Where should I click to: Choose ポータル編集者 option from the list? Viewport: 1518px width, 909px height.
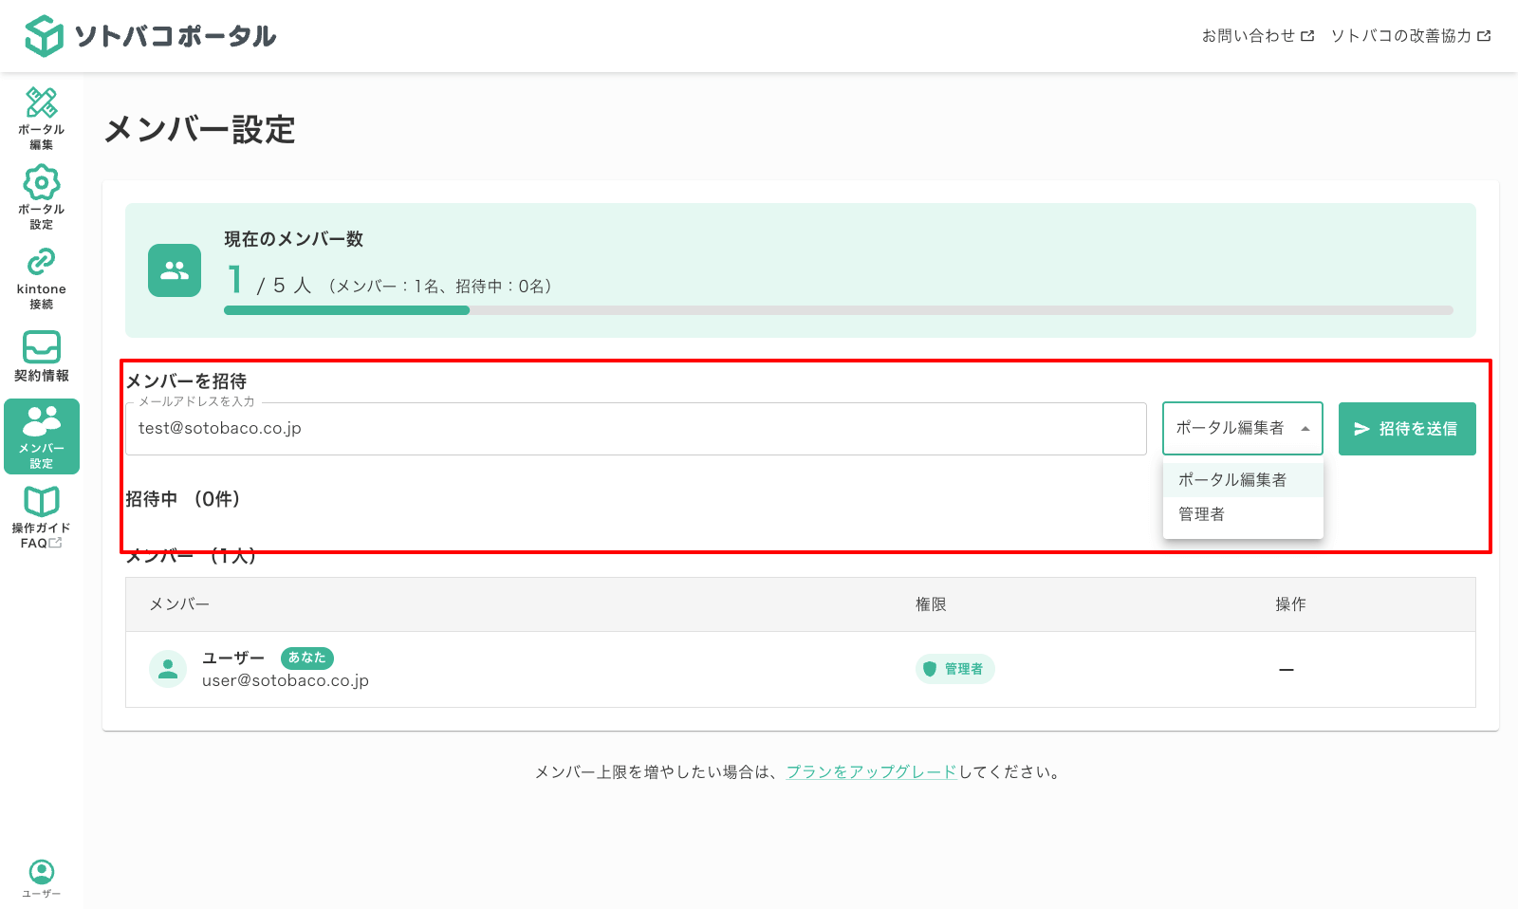[x=1232, y=480]
